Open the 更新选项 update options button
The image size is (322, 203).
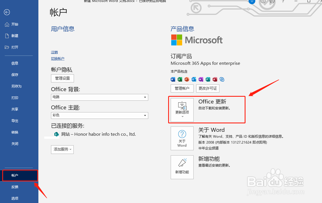pos(182,110)
